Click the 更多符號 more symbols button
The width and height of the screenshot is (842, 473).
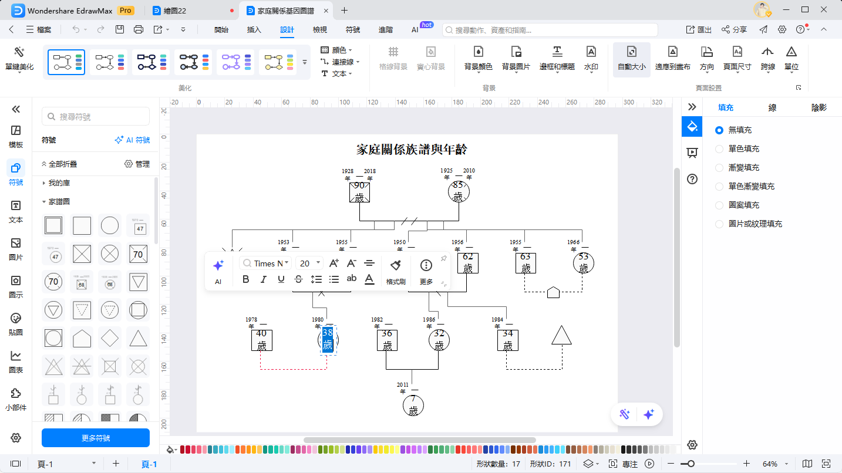click(95, 437)
